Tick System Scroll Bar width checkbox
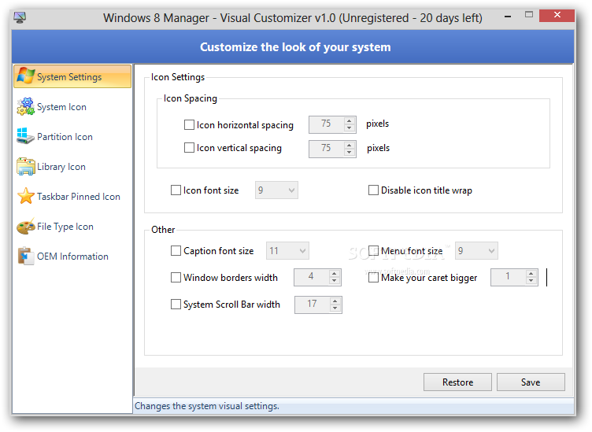592x432 pixels. pyautogui.click(x=176, y=304)
